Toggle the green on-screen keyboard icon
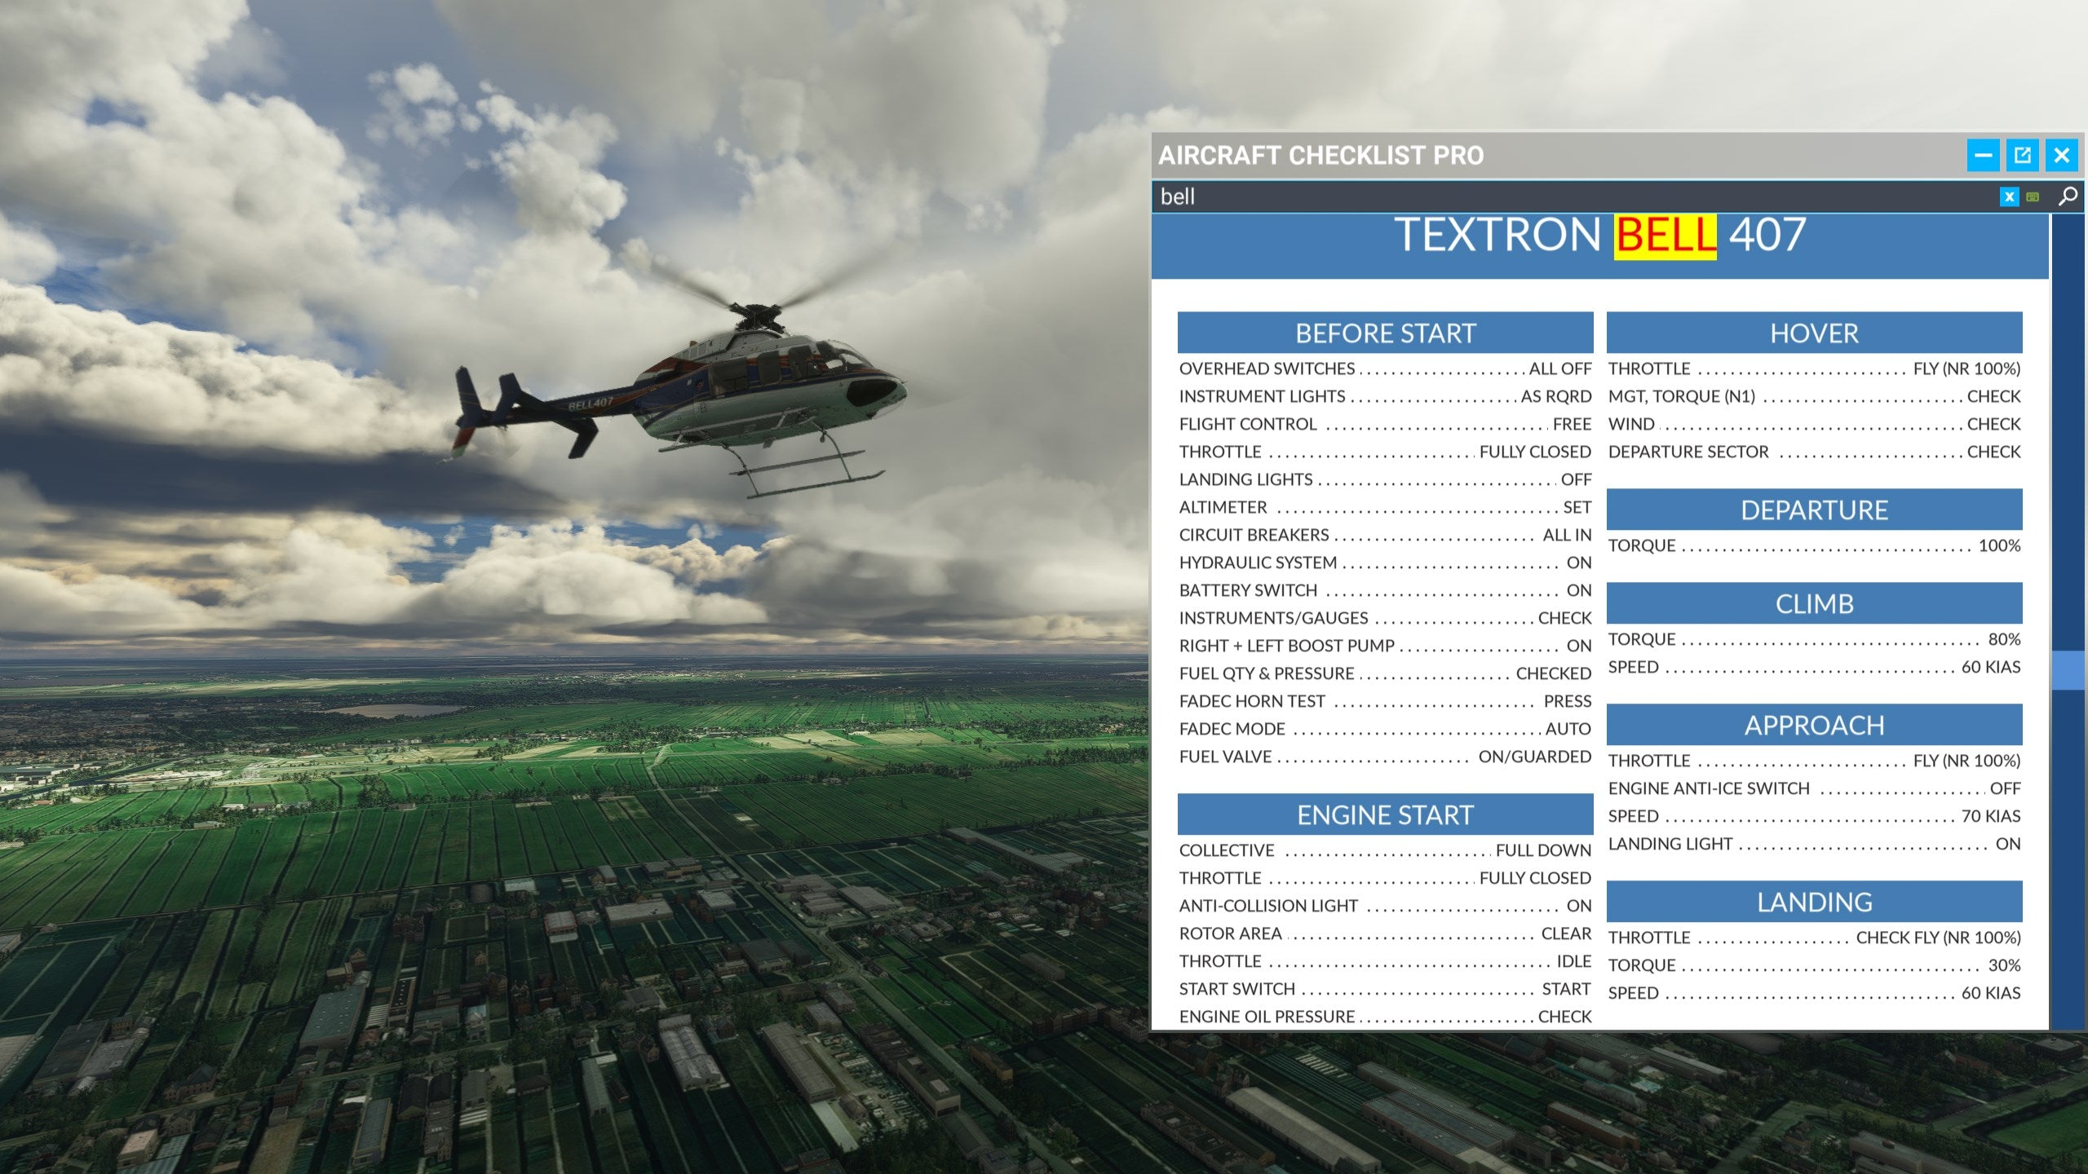Screen dimensions: 2088x1174 click(x=2031, y=196)
